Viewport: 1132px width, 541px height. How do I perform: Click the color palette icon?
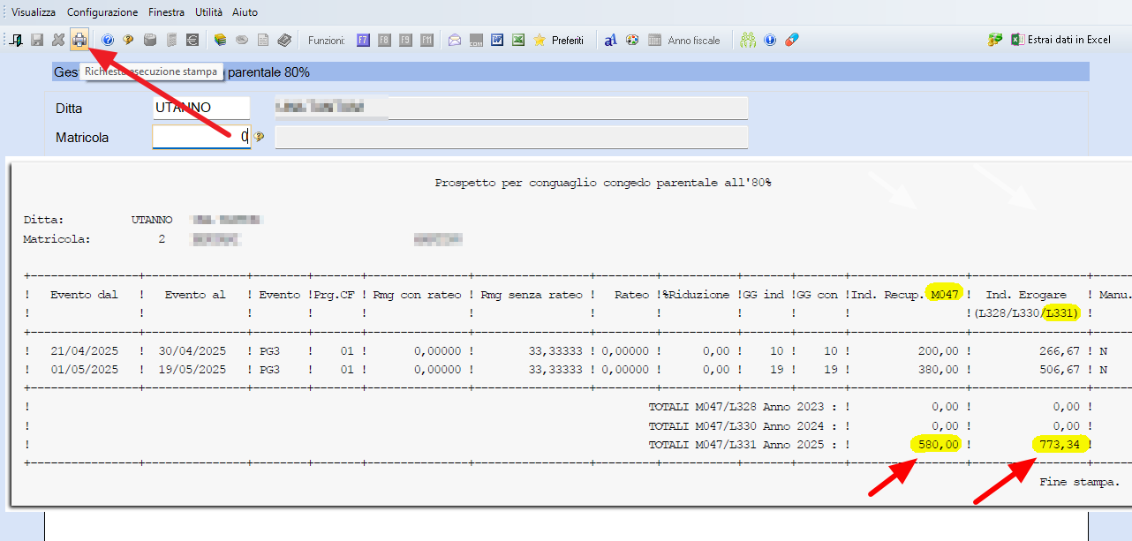632,40
